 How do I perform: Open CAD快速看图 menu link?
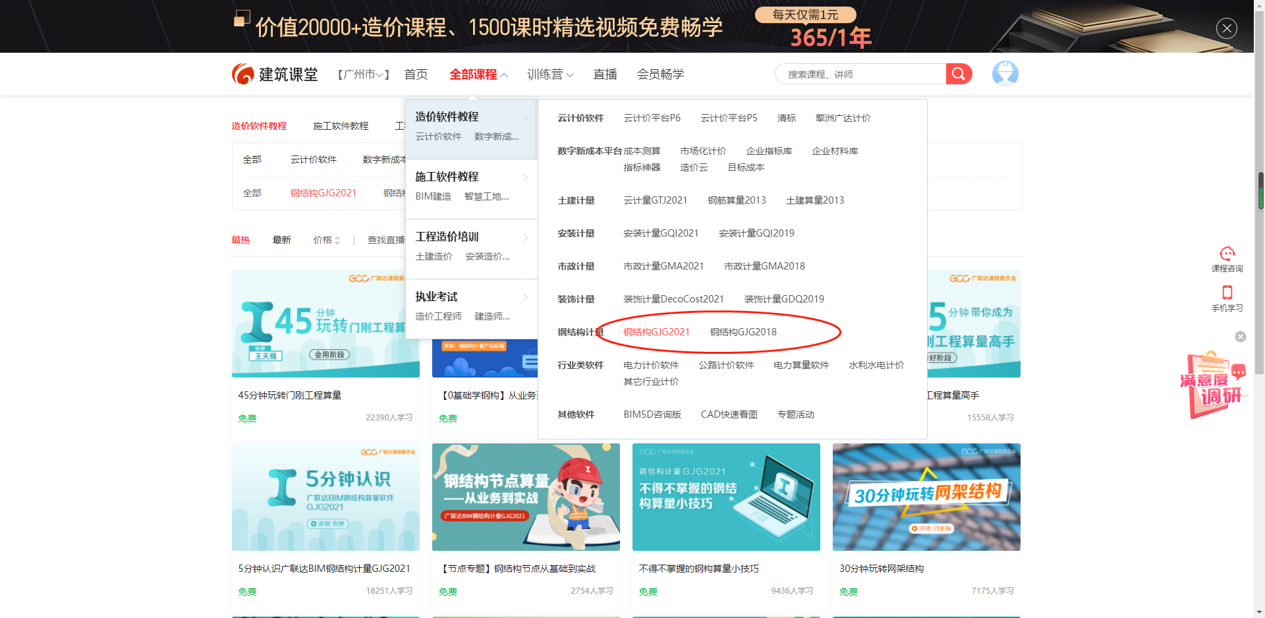click(729, 414)
